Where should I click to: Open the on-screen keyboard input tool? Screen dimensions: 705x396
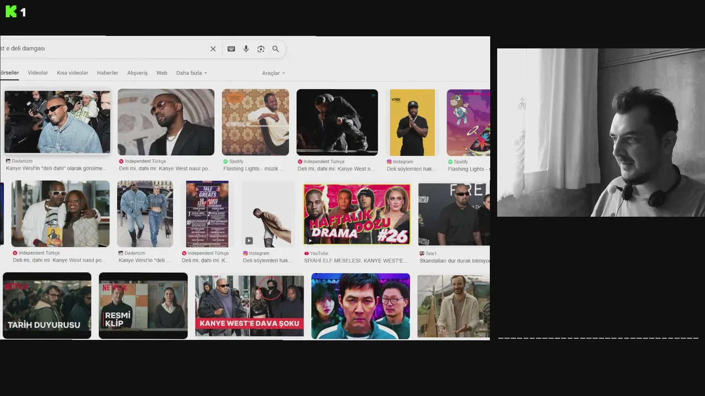[x=231, y=49]
